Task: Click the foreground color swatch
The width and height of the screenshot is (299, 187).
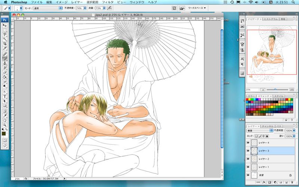Action: pyautogui.click(x=4, y=134)
